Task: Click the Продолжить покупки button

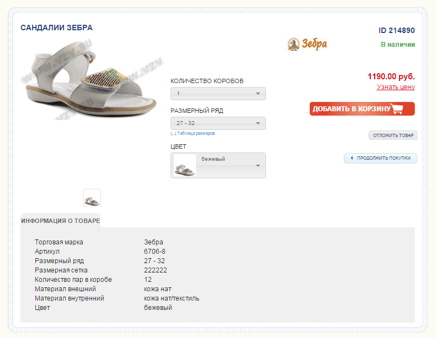Action: (x=380, y=158)
